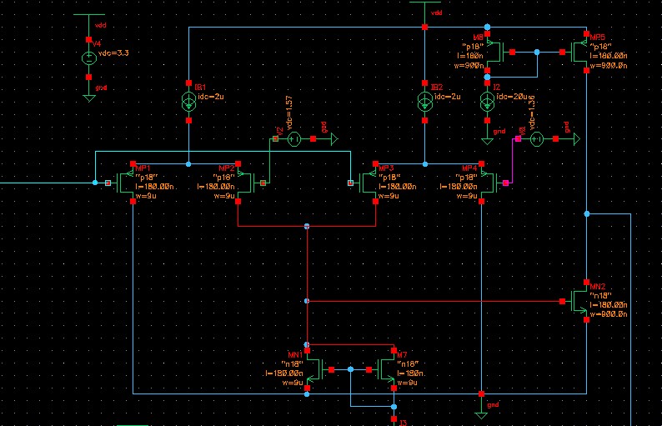Click the I2 20u current source
The width and height of the screenshot is (662, 426).
pyautogui.click(x=487, y=102)
